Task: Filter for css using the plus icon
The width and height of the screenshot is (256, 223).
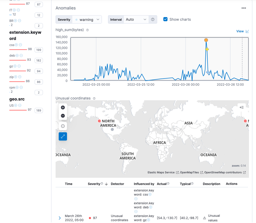Action: 16,45
